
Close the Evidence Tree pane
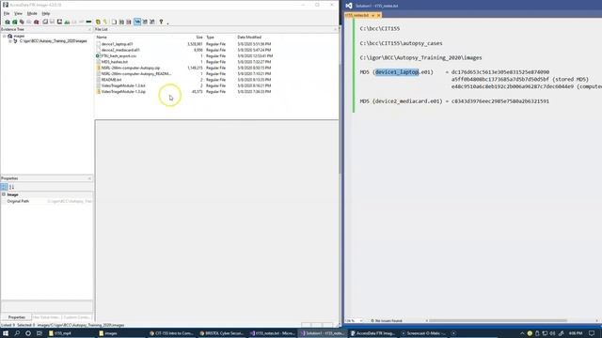coord(89,29)
